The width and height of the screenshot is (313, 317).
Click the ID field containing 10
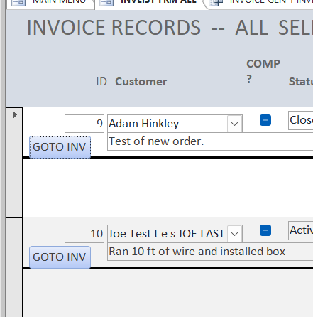[x=84, y=234]
